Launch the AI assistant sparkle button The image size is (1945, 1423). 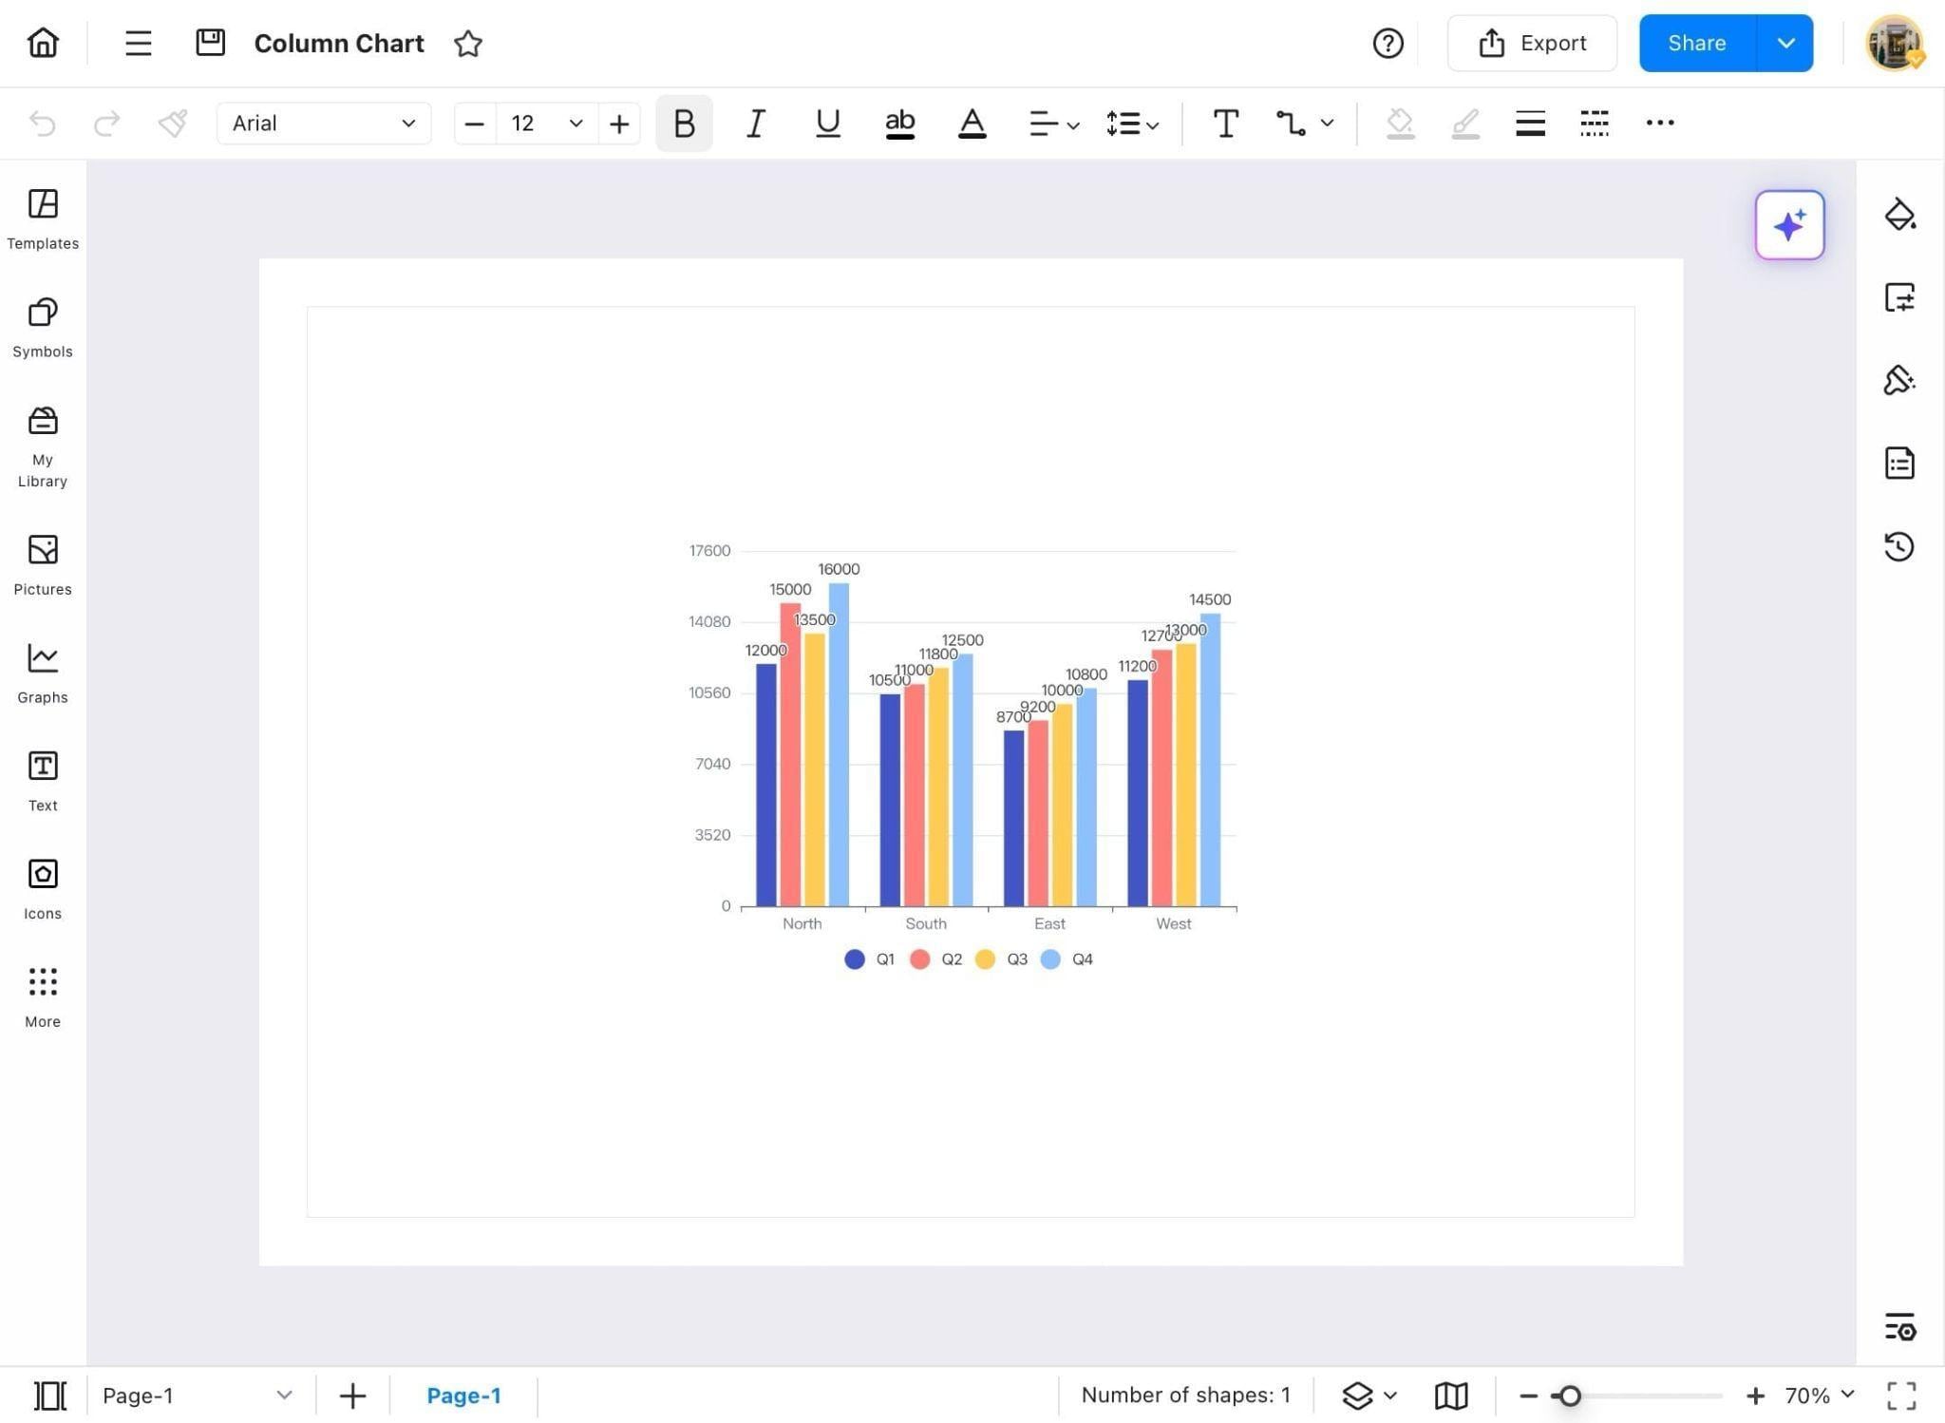pyautogui.click(x=1790, y=225)
